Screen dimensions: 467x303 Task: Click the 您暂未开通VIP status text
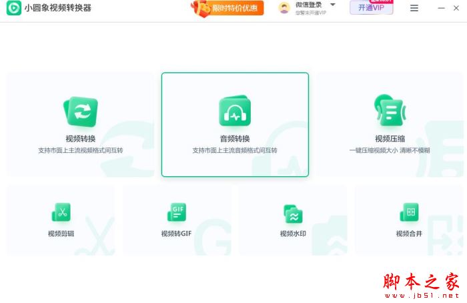pos(311,13)
